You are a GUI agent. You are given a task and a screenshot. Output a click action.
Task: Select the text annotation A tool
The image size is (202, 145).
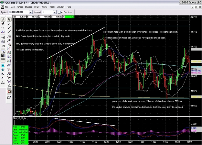point(9,86)
